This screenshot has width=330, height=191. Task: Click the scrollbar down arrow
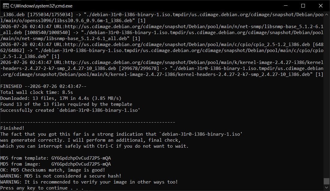pos(326,187)
